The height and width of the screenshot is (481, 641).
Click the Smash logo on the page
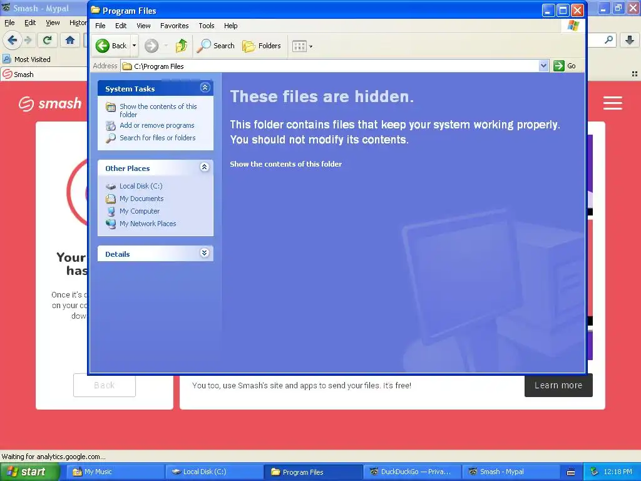tap(50, 103)
